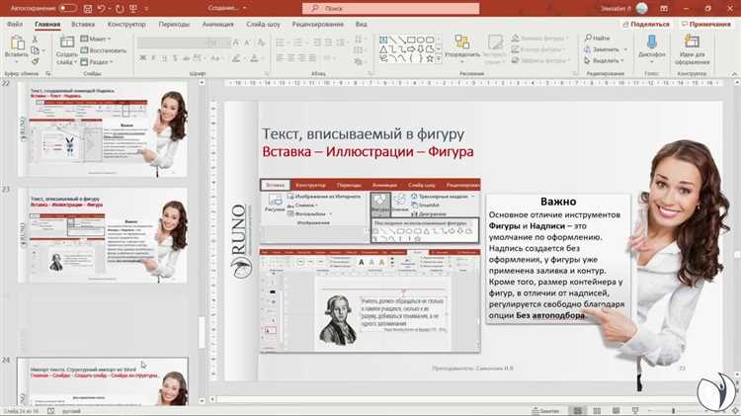Click the font color icon
The image size is (741, 416).
point(254,58)
